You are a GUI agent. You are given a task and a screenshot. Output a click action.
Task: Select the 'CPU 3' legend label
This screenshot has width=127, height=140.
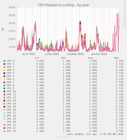coord(10,70)
